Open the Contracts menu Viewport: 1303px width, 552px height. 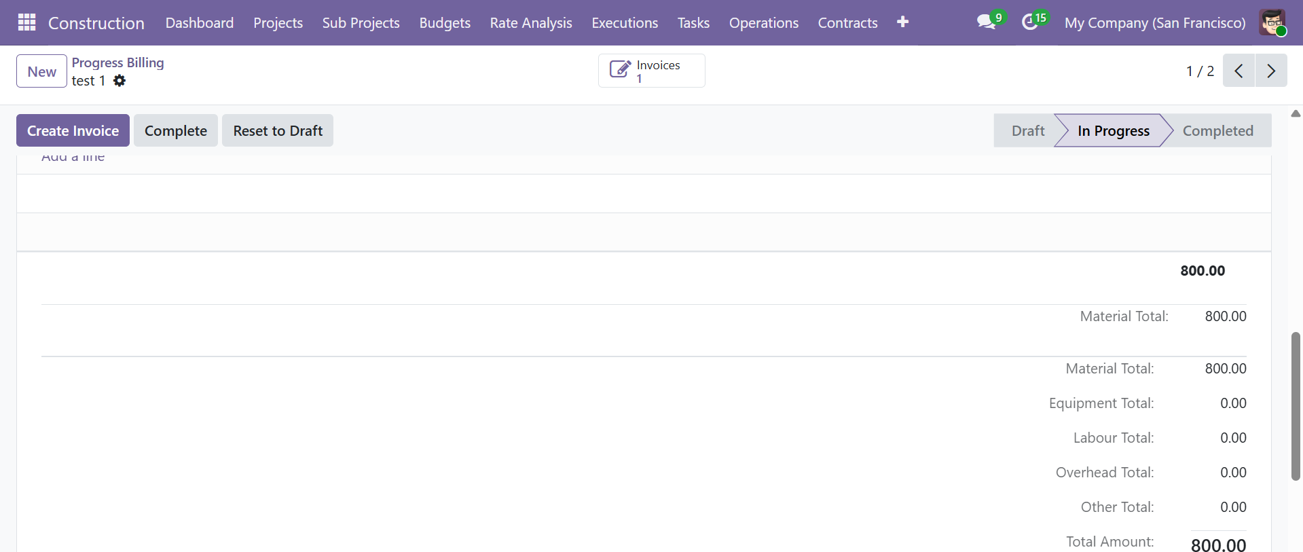point(847,23)
